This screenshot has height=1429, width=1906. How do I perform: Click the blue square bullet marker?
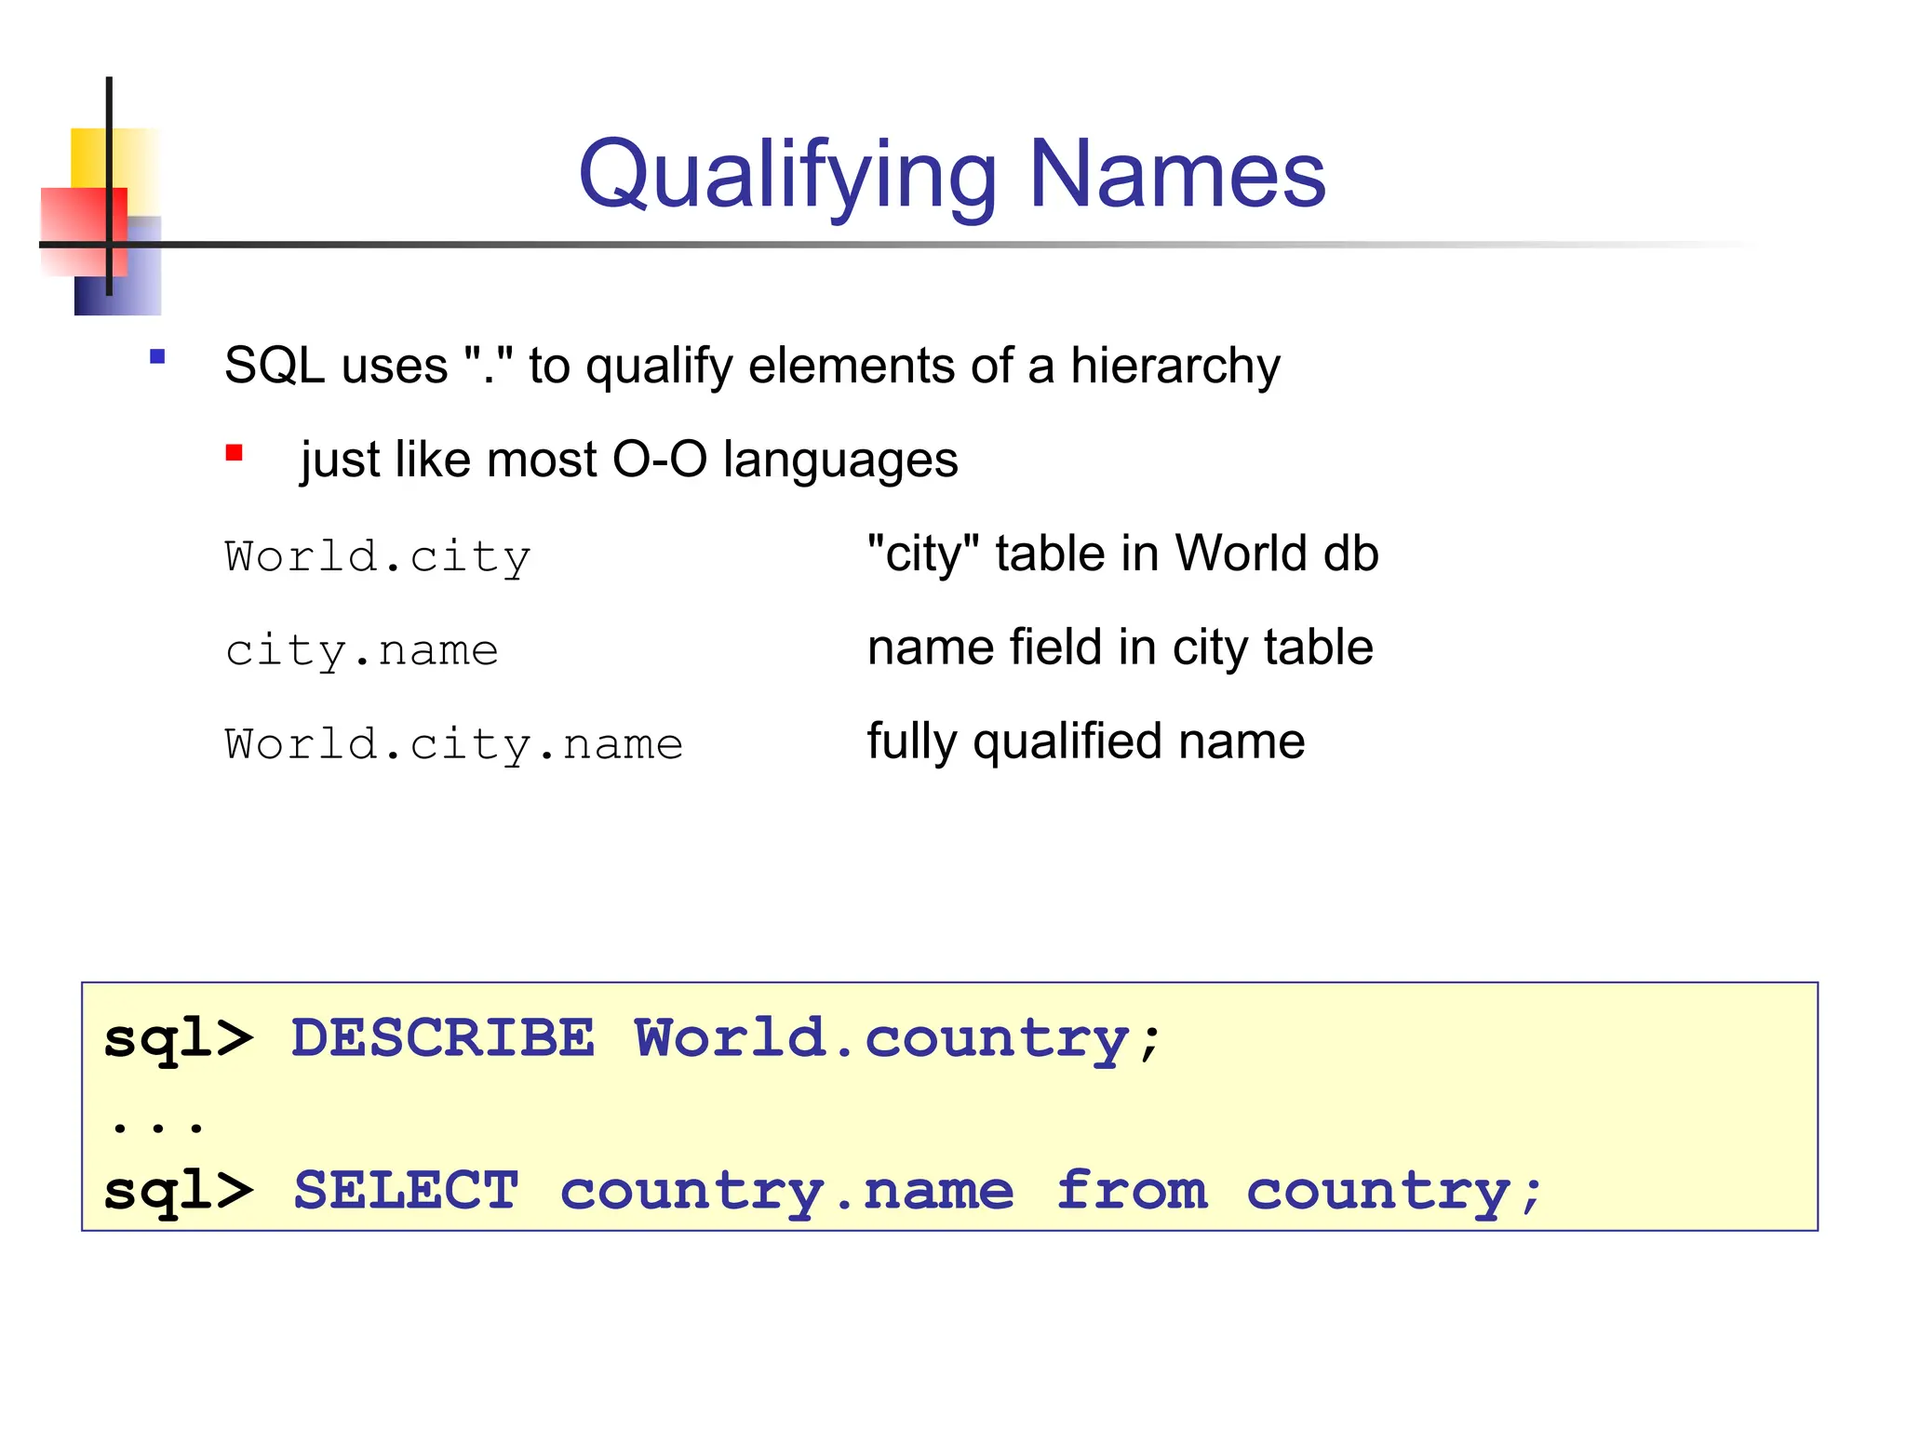[x=157, y=356]
